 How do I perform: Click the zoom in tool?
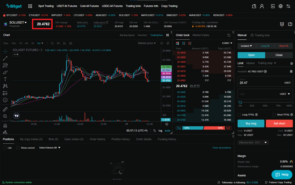(x=5, y=116)
